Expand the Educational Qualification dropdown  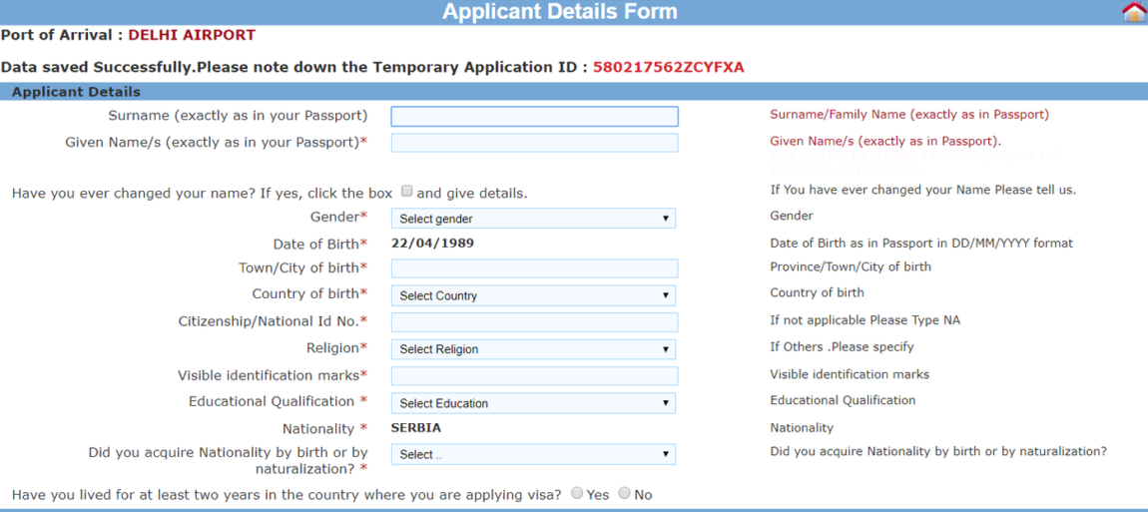tap(533, 403)
